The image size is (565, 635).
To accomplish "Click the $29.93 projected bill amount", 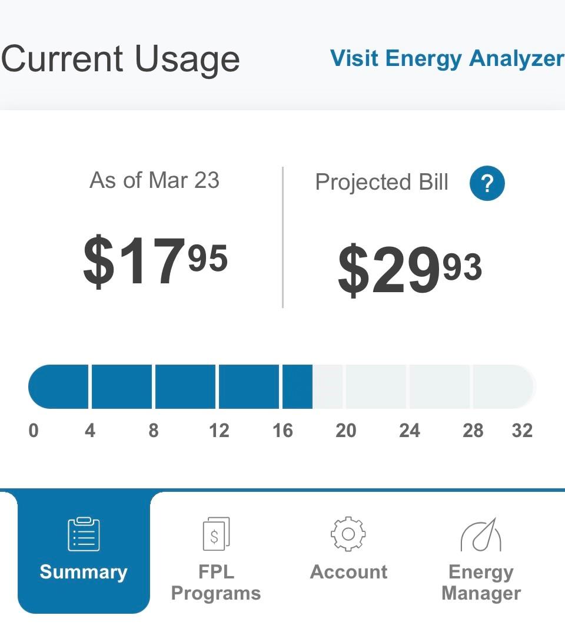I will 410,270.
